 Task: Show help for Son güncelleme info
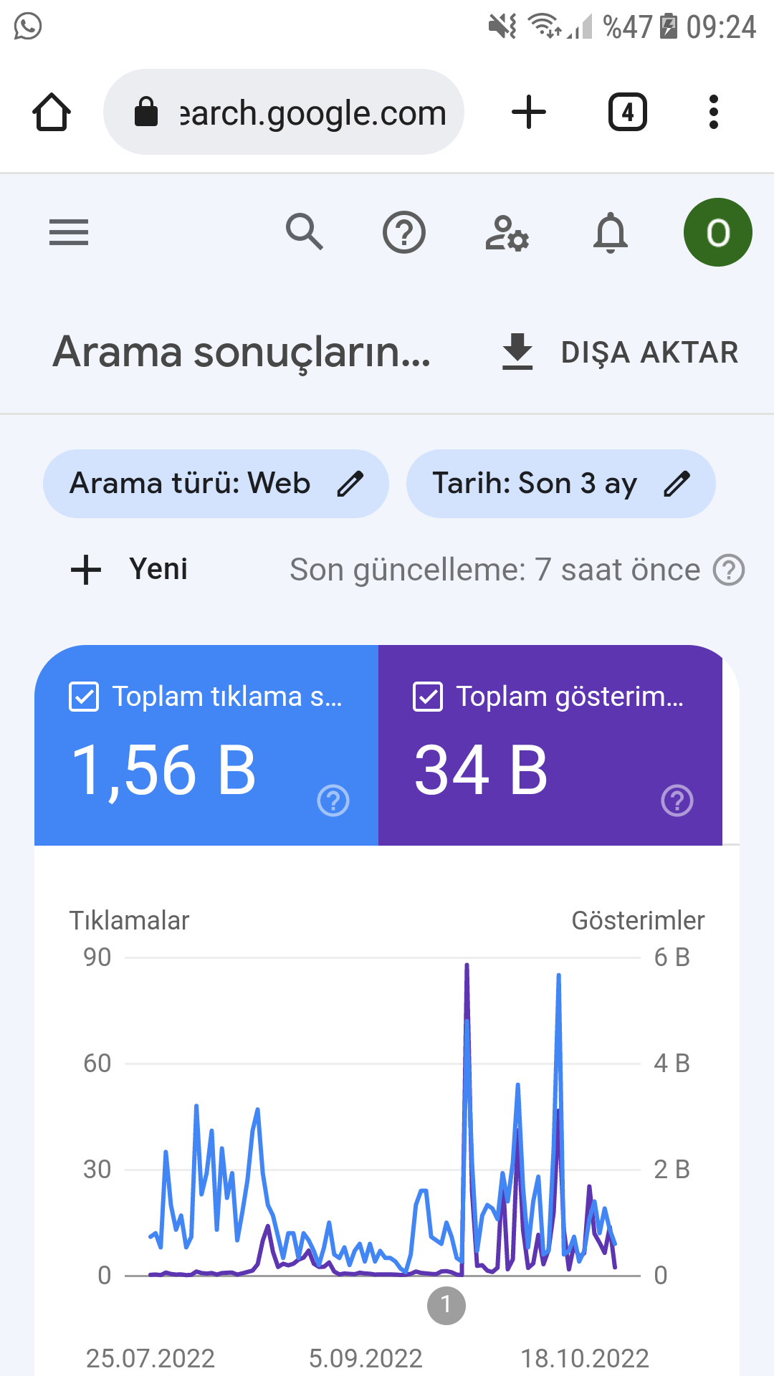[x=729, y=570]
